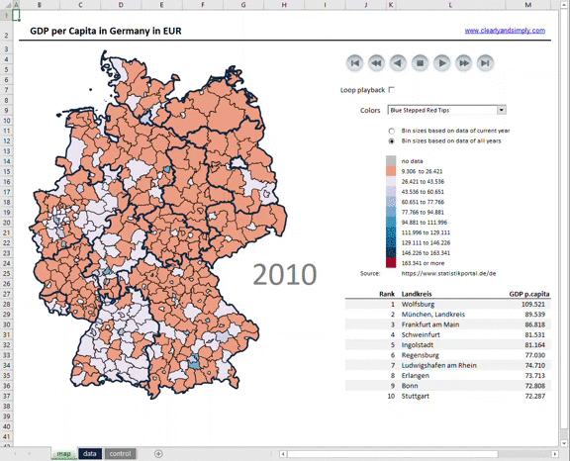Click the Wolfsburg row in ranking

tap(448, 304)
